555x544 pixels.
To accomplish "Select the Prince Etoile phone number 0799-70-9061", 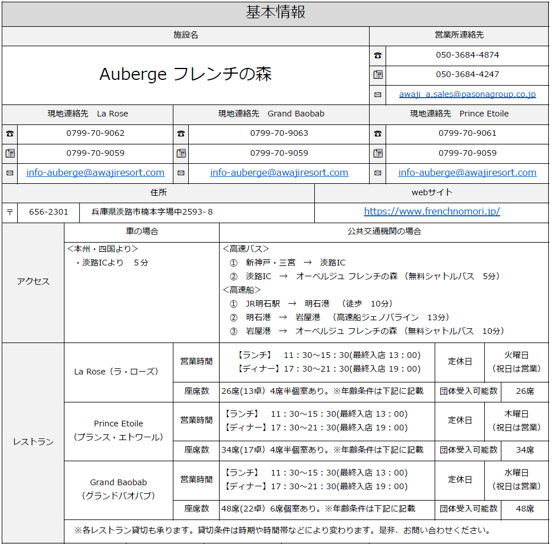I will 467,134.
